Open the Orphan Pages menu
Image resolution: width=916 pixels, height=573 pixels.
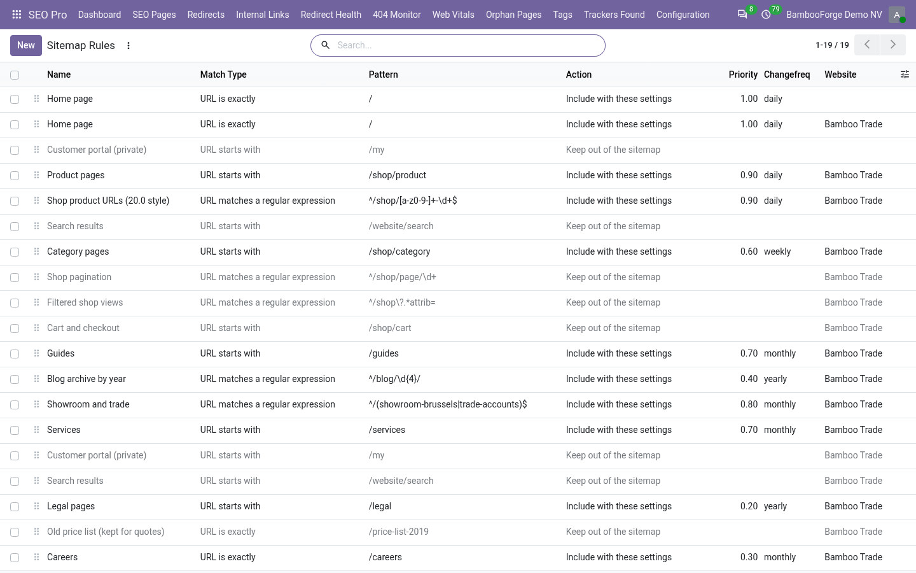click(513, 14)
